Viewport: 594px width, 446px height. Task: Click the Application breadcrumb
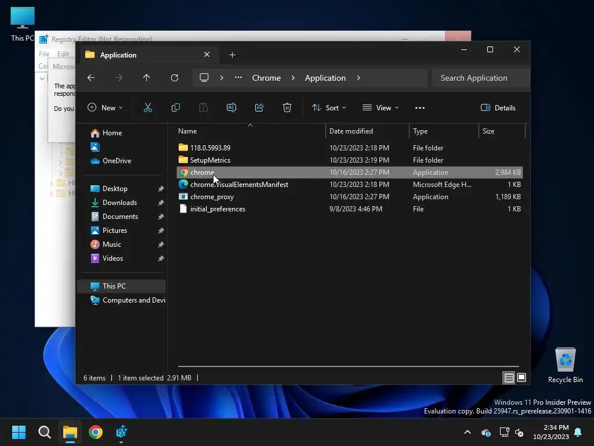(325, 78)
